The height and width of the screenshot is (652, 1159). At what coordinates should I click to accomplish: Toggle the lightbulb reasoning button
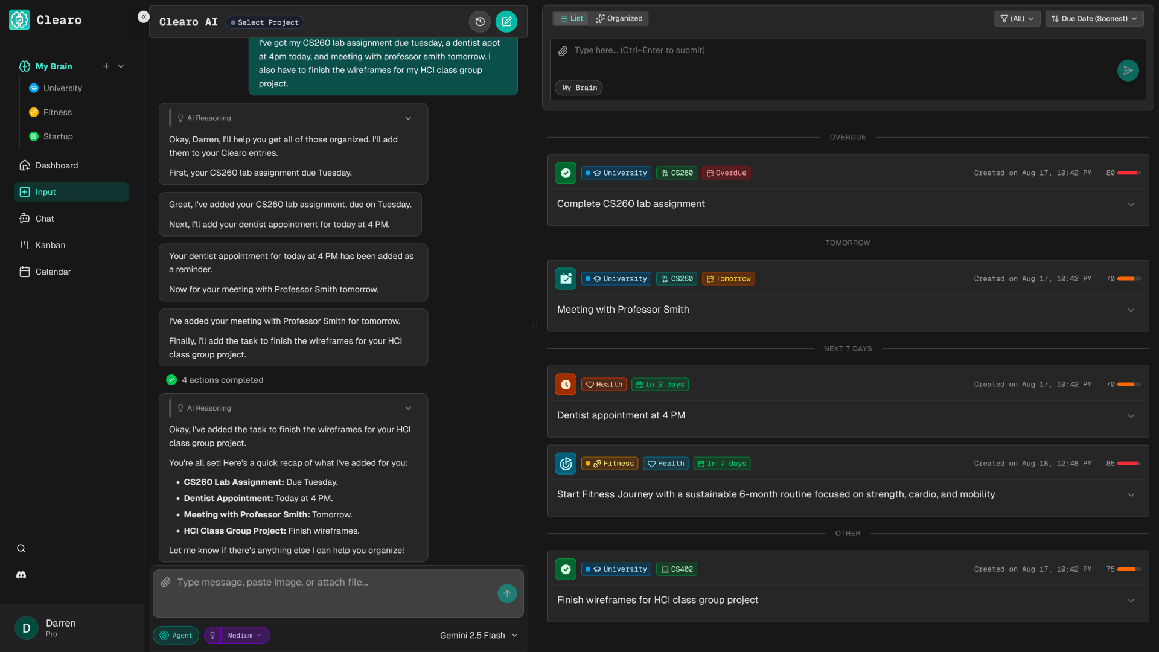[x=212, y=635]
